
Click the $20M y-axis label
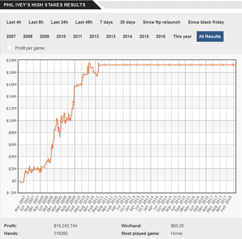coord(11,60)
